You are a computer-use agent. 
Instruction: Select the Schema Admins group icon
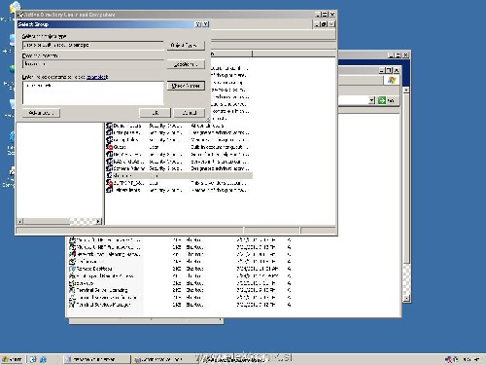(109, 168)
